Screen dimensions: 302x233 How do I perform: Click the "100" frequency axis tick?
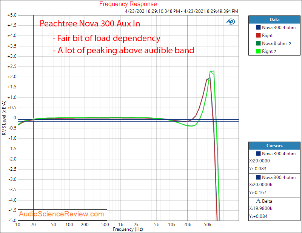[69, 225]
